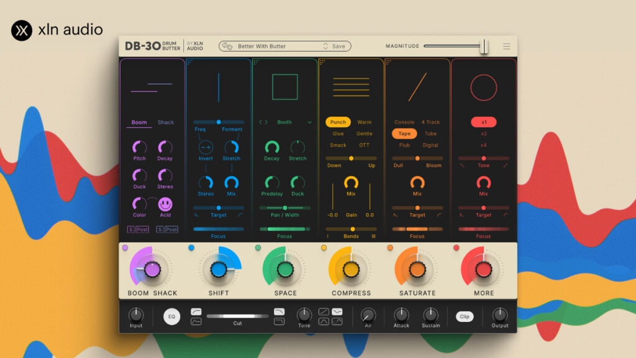Toggle the blue Shift module power dot
The image size is (636, 358).
(x=191, y=248)
